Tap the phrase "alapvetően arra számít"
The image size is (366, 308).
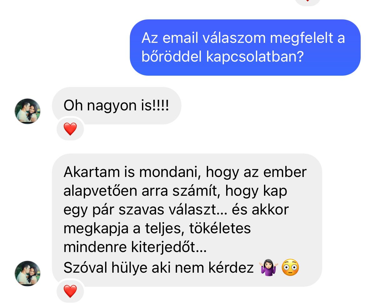pyautogui.click(x=142, y=191)
